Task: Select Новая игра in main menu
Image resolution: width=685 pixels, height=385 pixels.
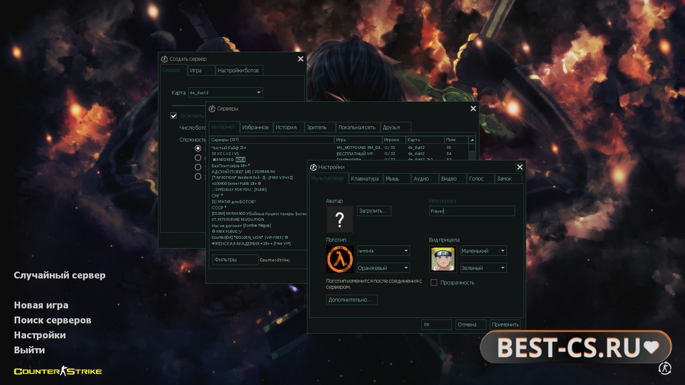Action: coord(41,305)
